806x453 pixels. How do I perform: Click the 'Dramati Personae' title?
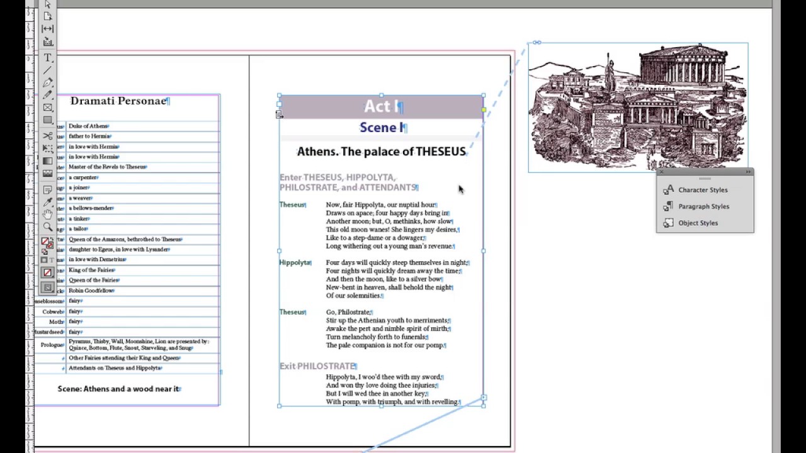coord(119,101)
